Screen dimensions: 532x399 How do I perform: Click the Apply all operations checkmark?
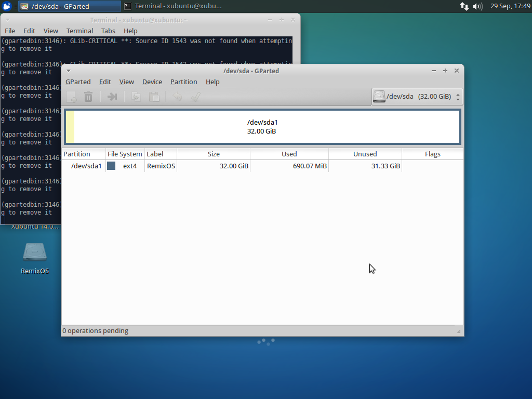coord(195,97)
